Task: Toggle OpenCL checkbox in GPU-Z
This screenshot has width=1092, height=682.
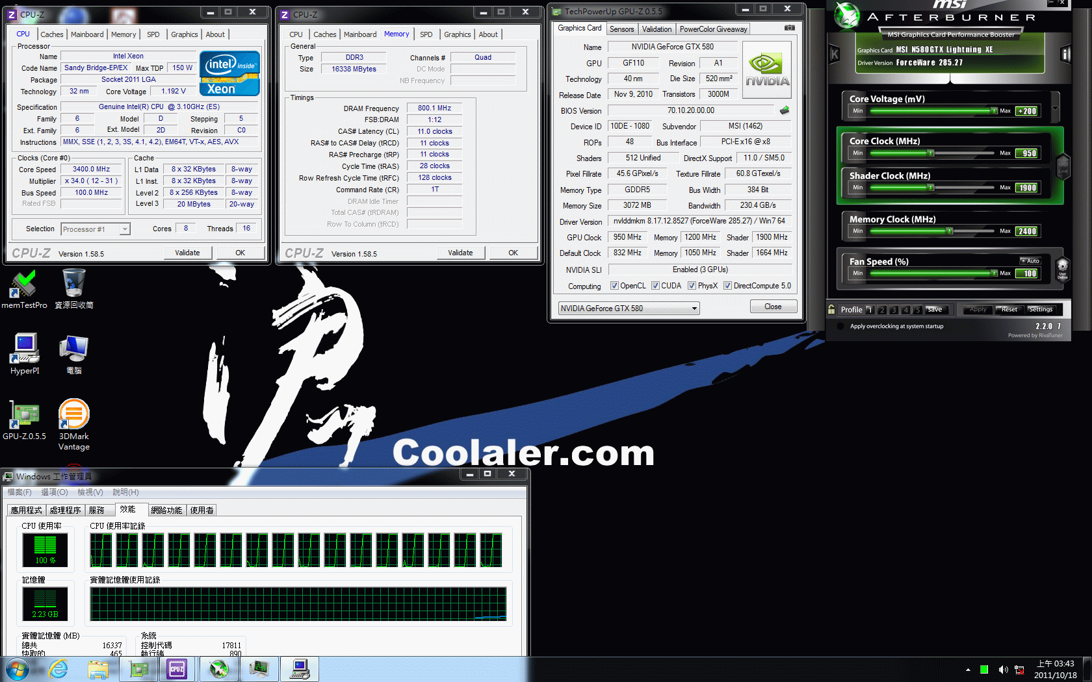Action: coord(614,286)
